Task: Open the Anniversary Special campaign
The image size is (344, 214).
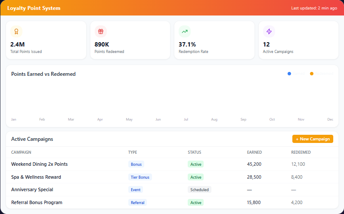Action: point(32,189)
